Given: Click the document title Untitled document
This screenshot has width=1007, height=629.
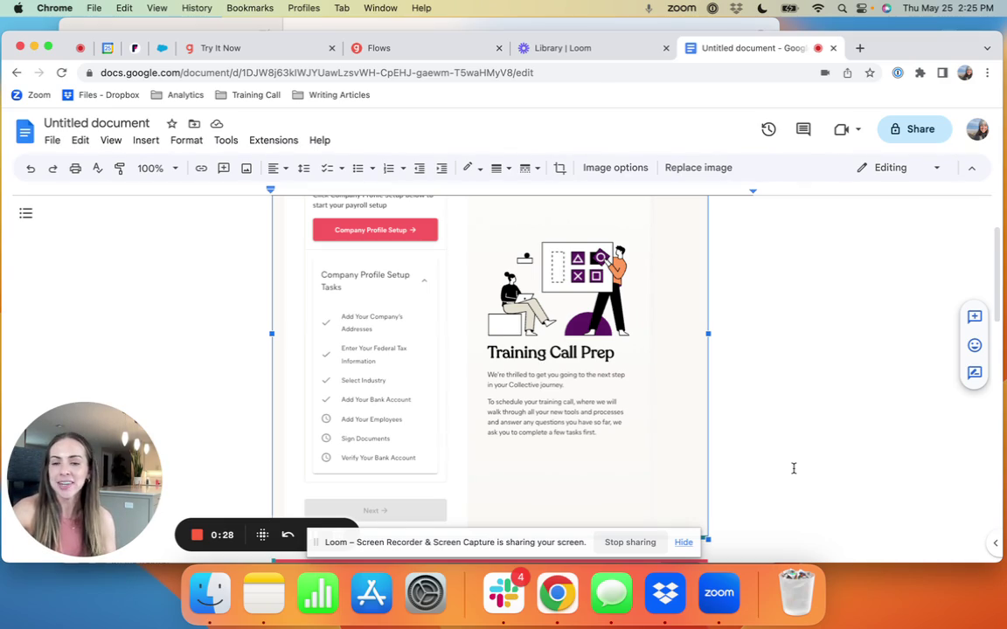Looking at the screenshot, I should (97, 123).
